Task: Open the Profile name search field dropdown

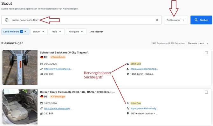Action: [x=176, y=20]
